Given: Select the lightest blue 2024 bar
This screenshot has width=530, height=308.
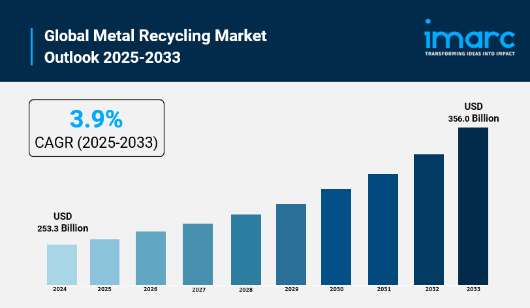Looking at the screenshot, I should (x=62, y=264).
